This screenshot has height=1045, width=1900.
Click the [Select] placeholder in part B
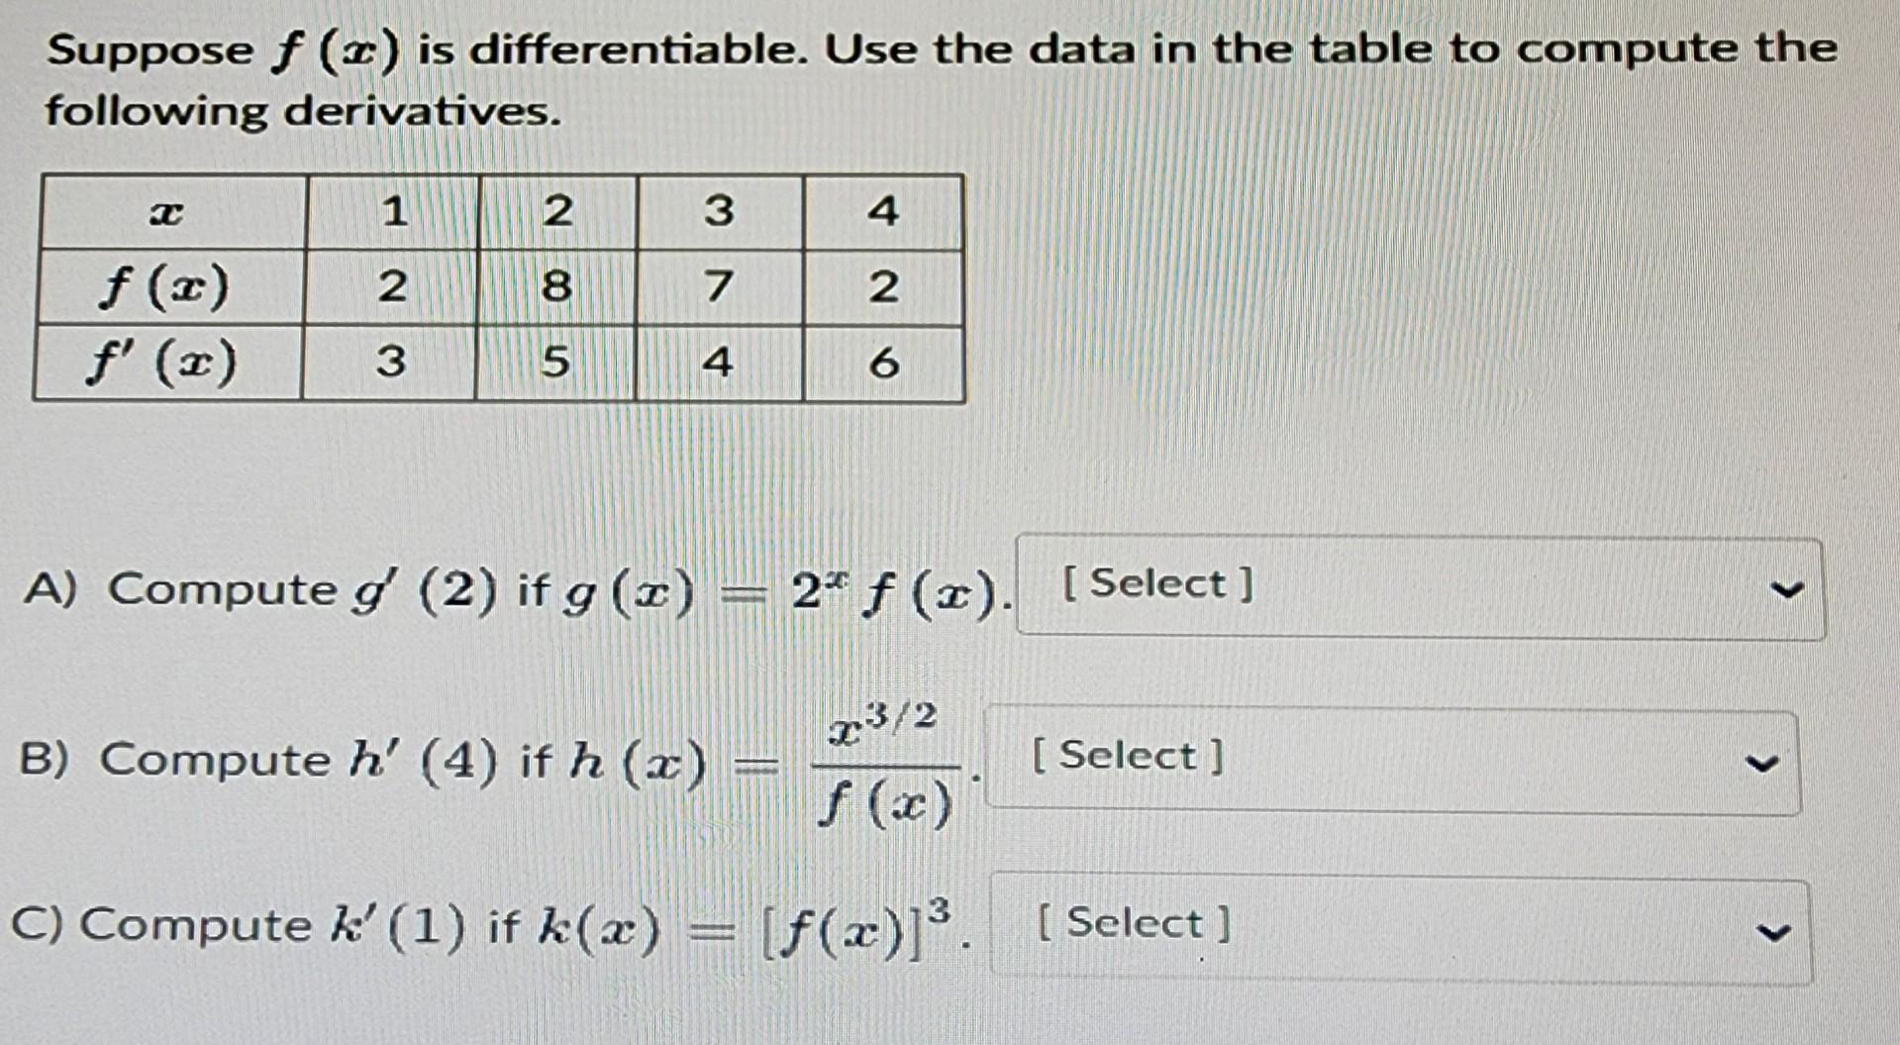click(x=1126, y=756)
